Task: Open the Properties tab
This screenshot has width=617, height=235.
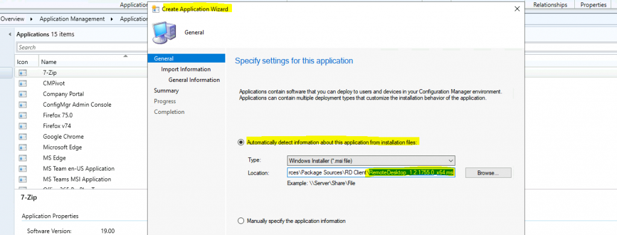Action: coord(593,5)
